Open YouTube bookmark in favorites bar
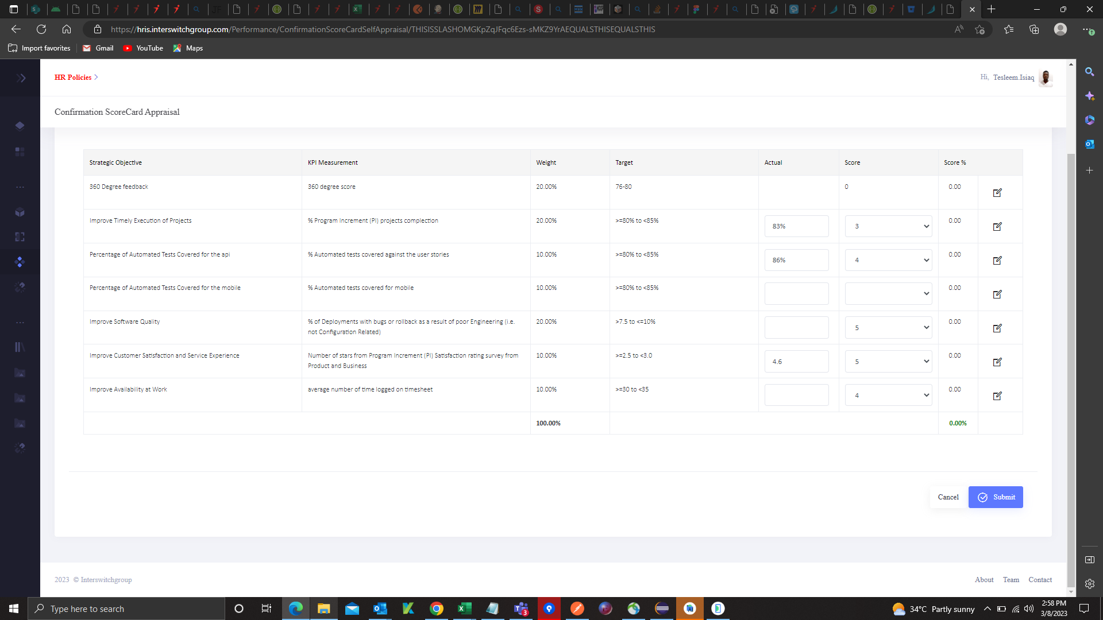 pos(144,48)
